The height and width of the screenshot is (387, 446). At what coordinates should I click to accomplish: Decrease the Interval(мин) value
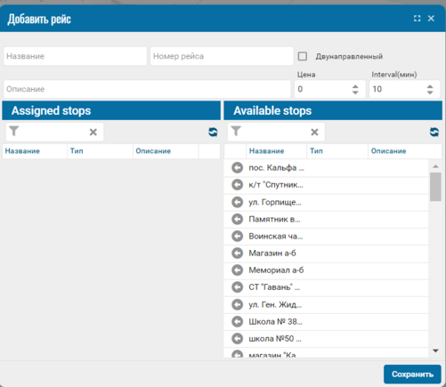tap(430, 93)
